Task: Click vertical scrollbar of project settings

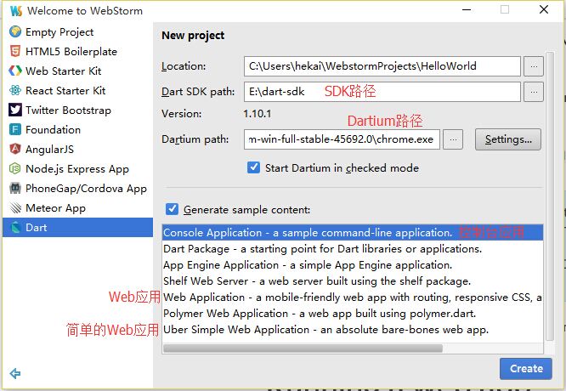Action: coord(550,196)
